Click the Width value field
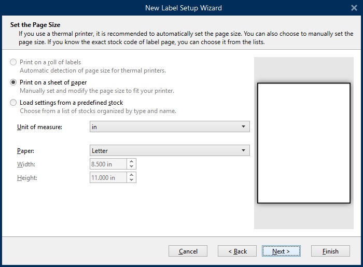 pos(108,164)
